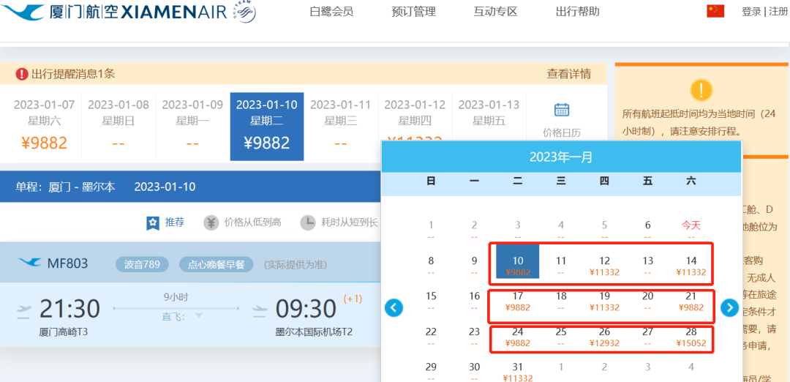The image size is (790, 382).
Task: Click the 21:30 departure time
Action: point(69,309)
